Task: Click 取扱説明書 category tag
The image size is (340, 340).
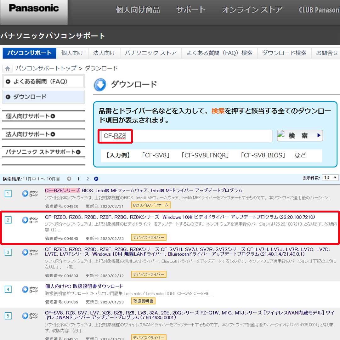Action: click(x=143, y=301)
